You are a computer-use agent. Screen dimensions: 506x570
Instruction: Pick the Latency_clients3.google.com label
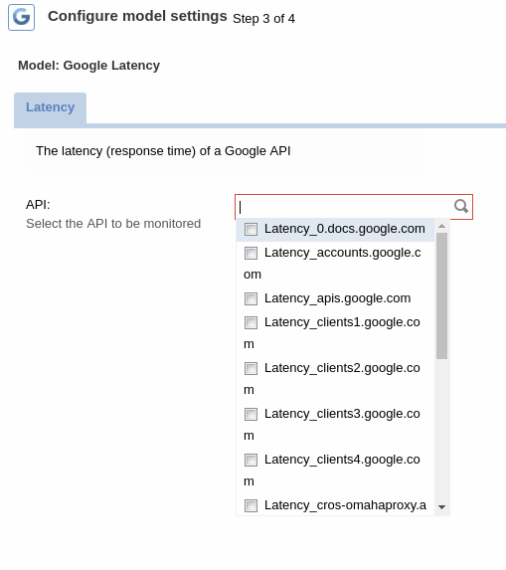tap(332, 425)
